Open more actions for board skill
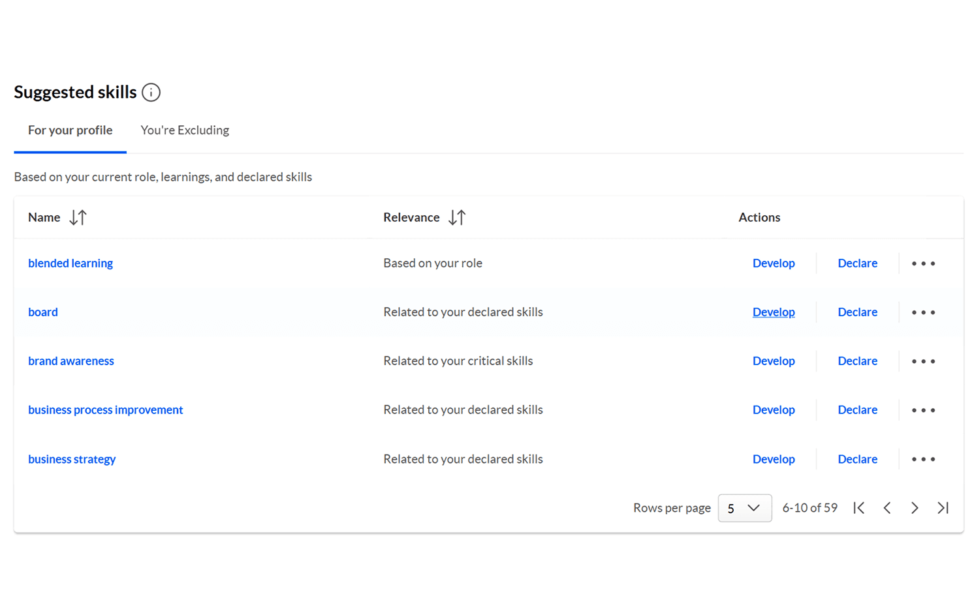 click(923, 312)
